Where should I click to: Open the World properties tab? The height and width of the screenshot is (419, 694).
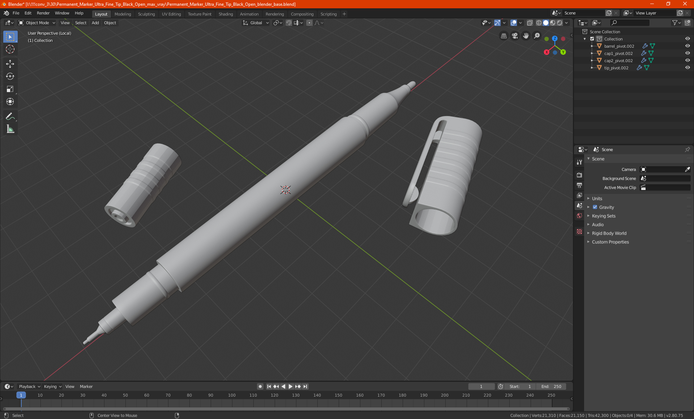[x=579, y=216]
